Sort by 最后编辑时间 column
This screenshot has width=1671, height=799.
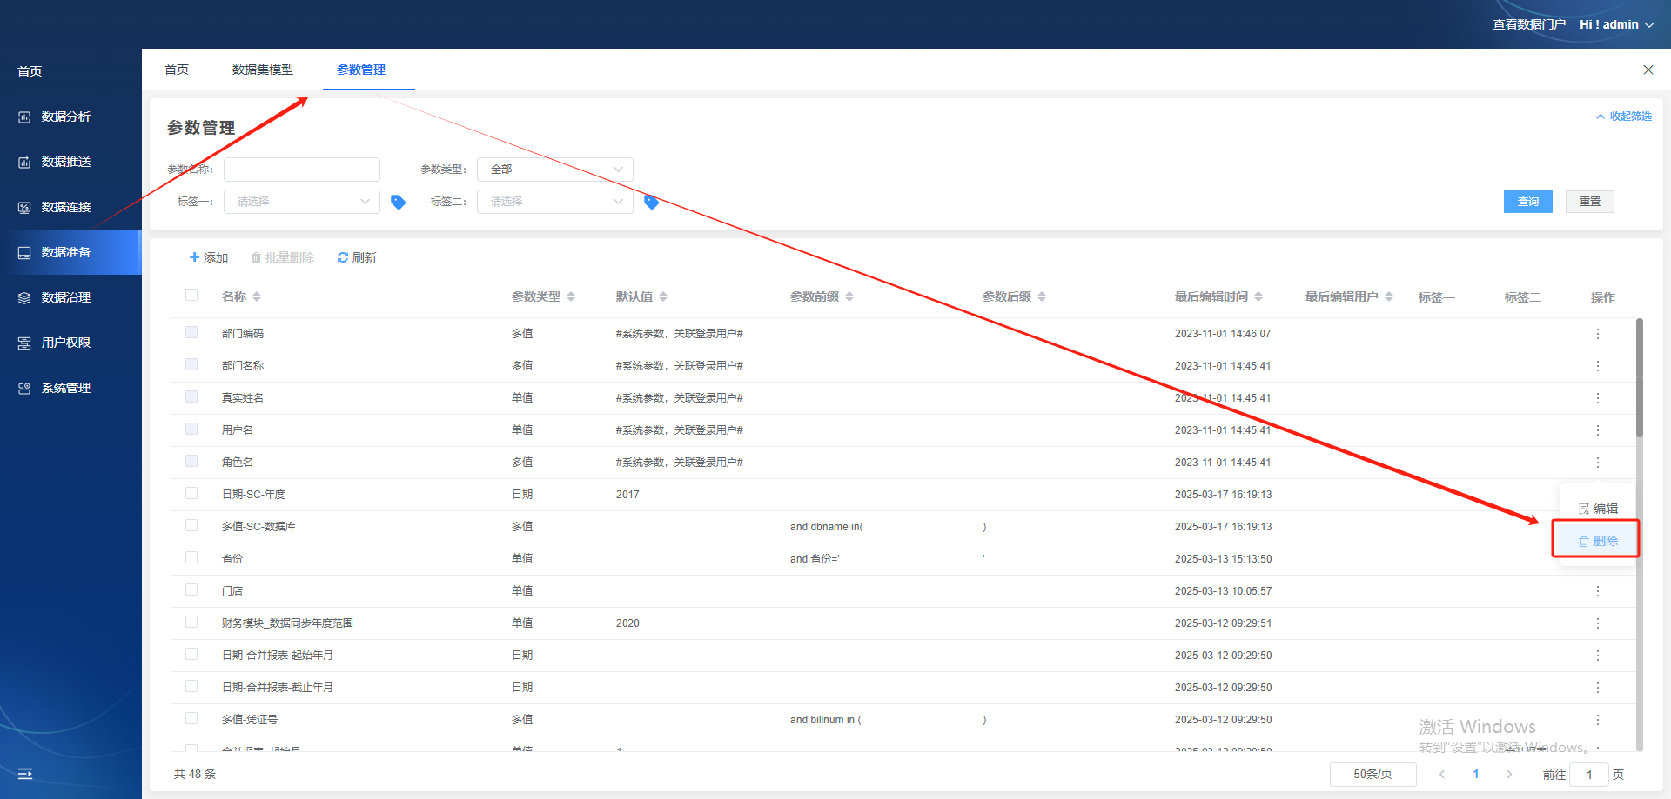coord(1258,297)
